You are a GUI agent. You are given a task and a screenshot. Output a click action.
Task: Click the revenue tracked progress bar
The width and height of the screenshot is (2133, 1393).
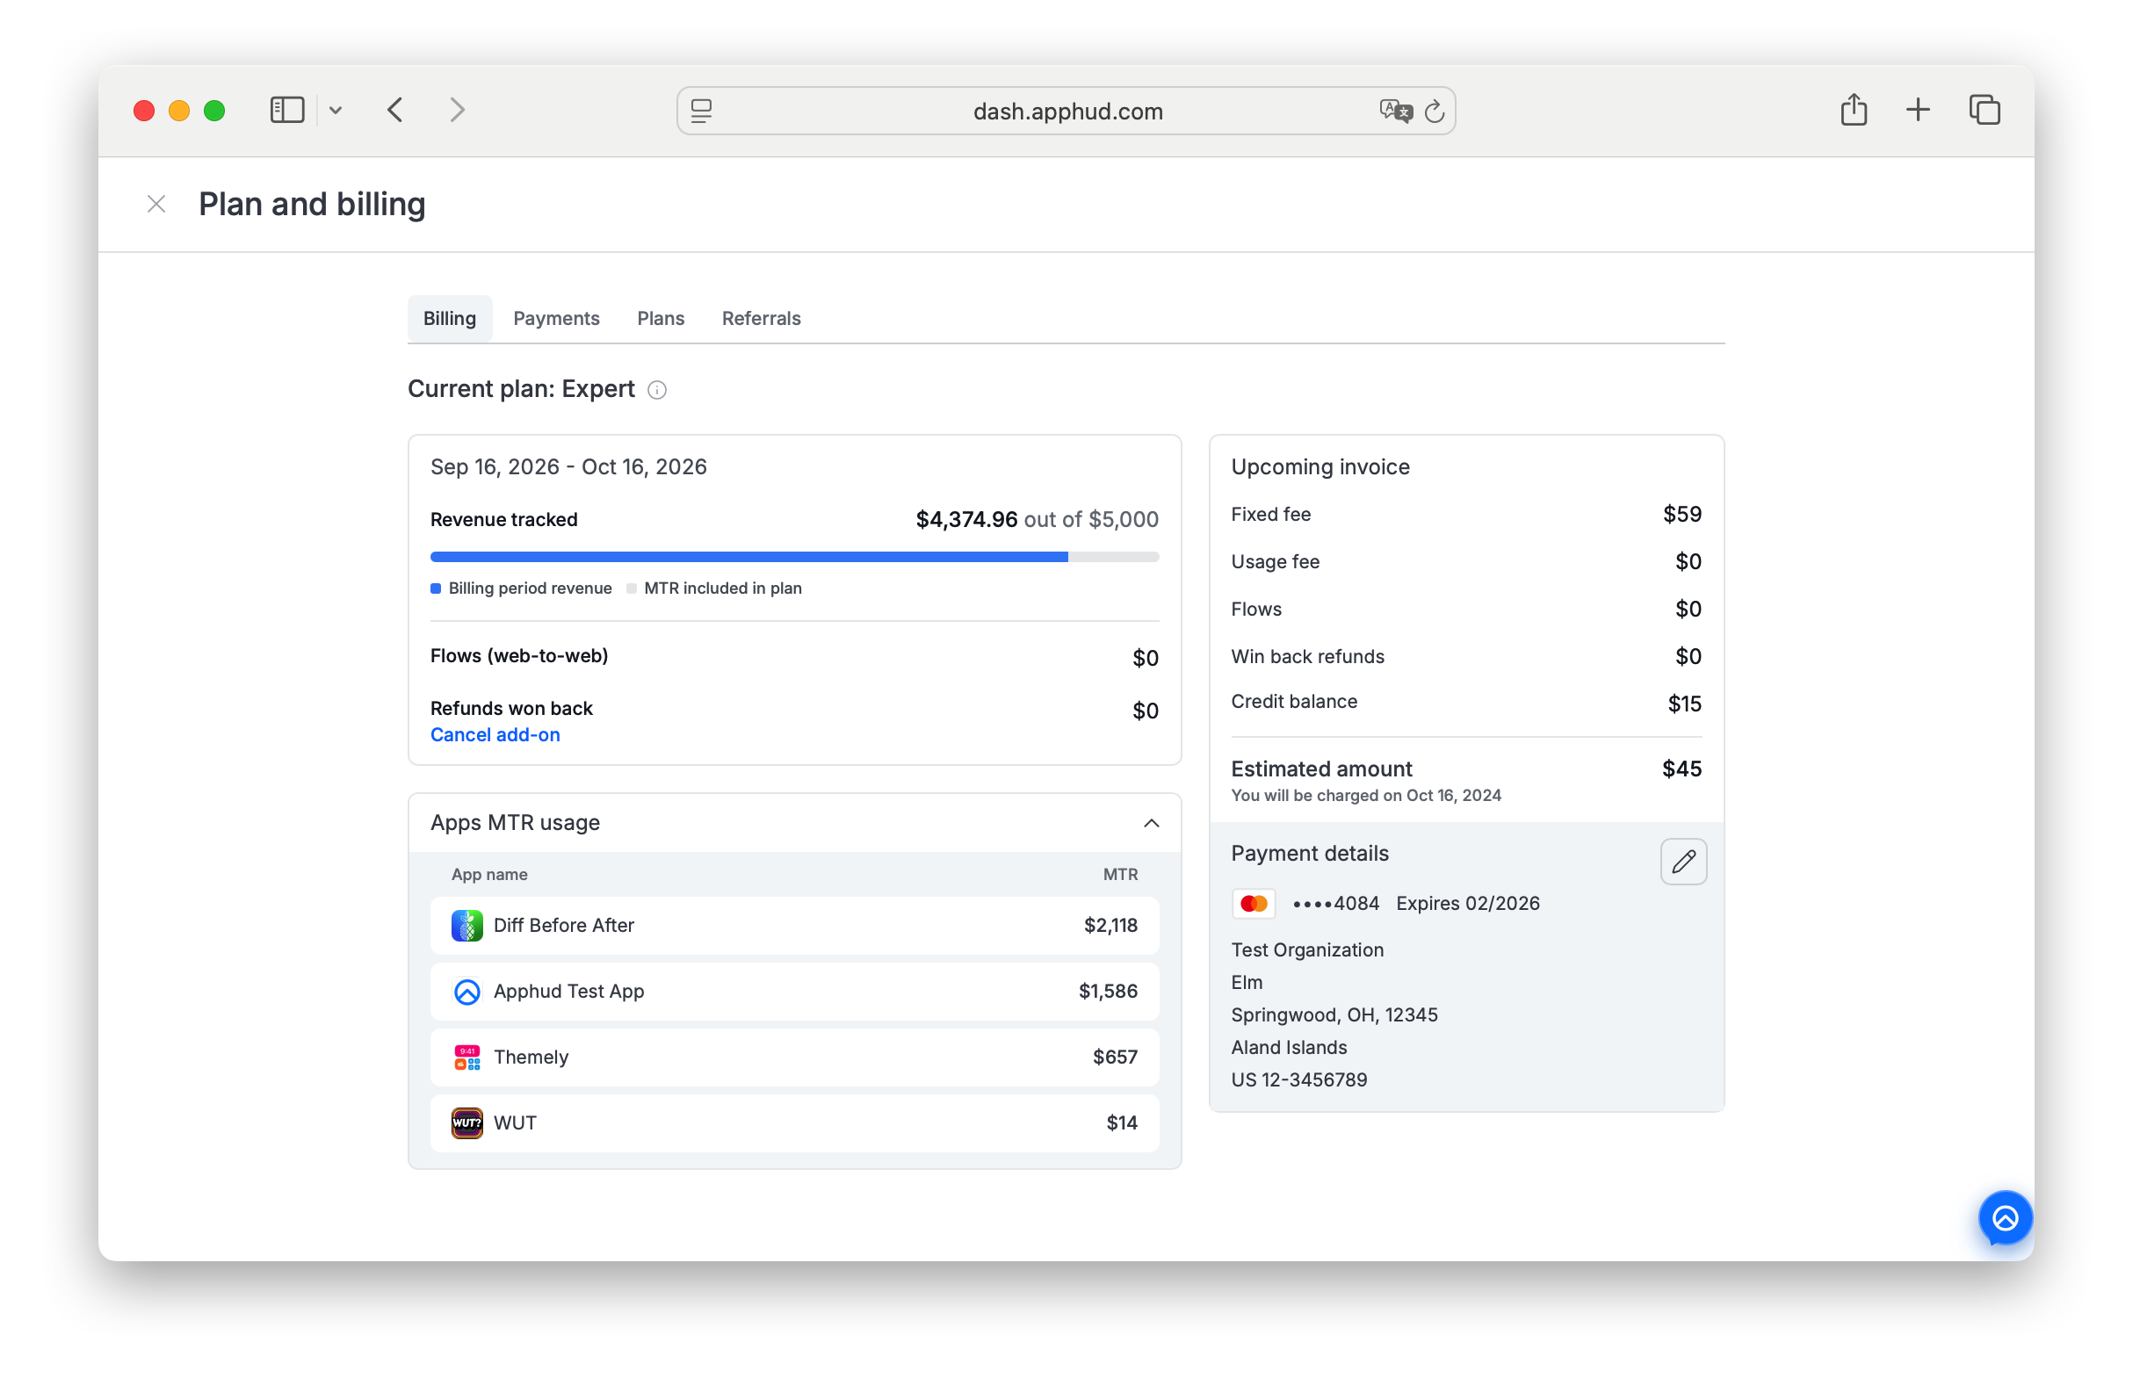794,557
